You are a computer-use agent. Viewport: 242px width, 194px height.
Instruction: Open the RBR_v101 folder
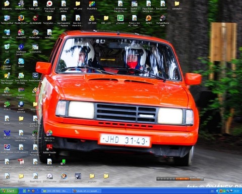click(106, 20)
